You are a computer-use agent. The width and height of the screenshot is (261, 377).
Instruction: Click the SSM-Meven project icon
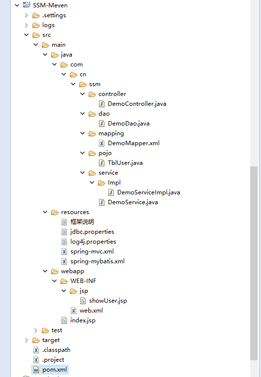(x=27, y=5)
